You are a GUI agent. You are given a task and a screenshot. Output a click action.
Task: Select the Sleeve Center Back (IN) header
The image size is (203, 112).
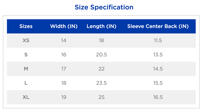(x=158, y=26)
